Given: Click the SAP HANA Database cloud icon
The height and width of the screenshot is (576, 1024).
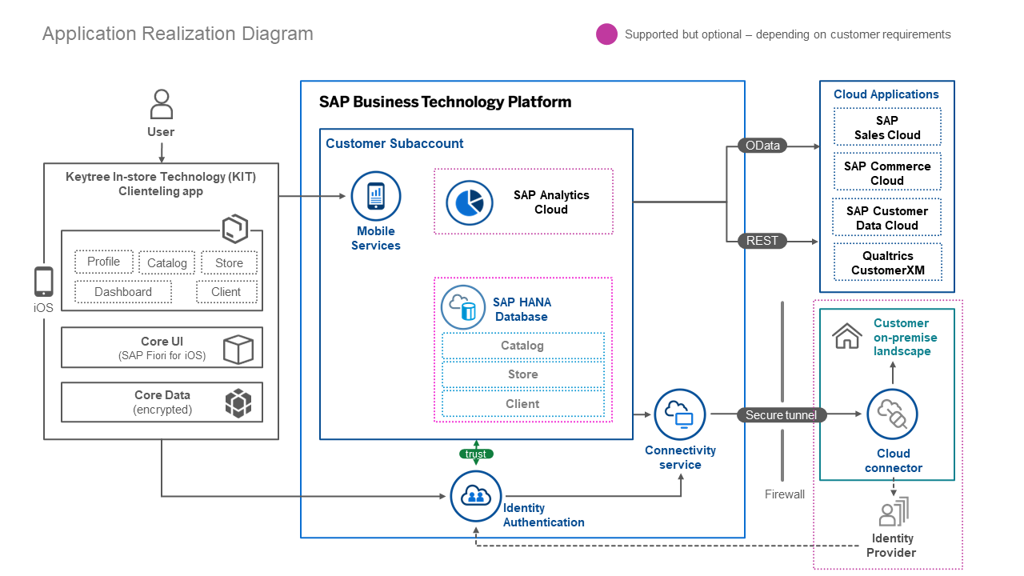Looking at the screenshot, I should click(x=463, y=307).
